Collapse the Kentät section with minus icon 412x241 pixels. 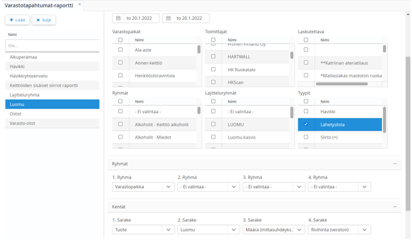coord(395,207)
